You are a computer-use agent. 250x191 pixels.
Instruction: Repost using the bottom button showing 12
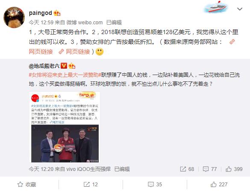(x=91, y=185)
